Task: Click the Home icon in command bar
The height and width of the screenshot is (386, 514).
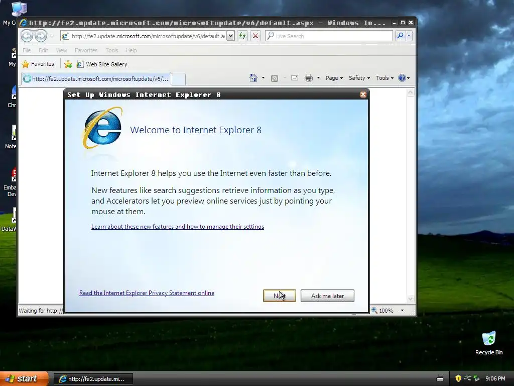Action: point(253,78)
